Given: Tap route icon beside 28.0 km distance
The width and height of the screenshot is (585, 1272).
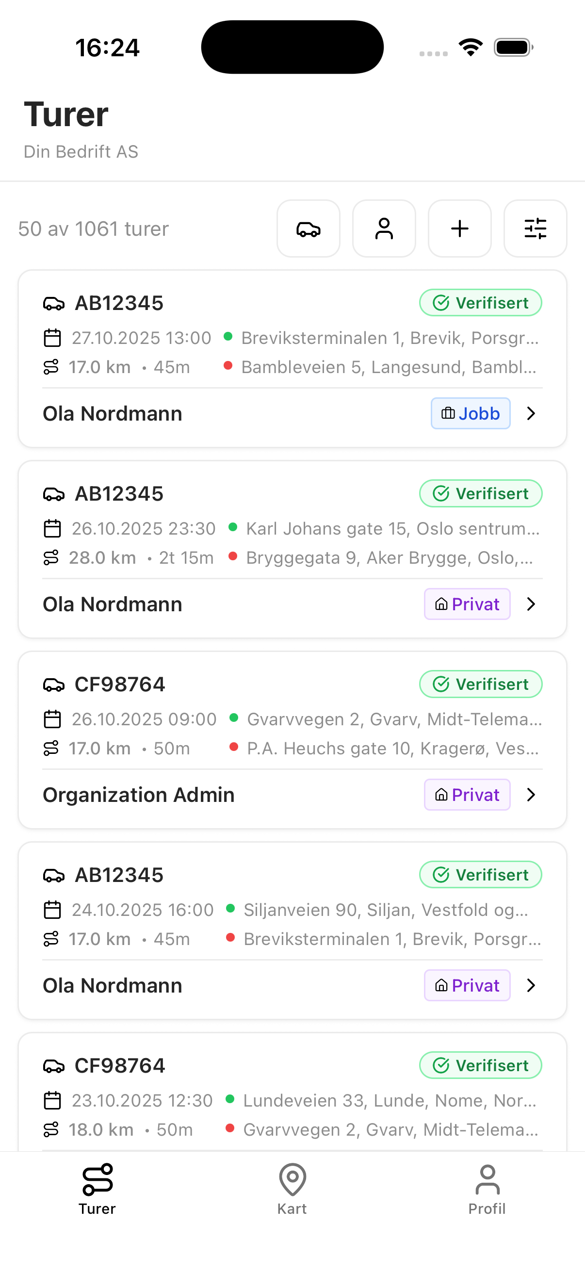Looking at the screenshot, I should coord(51,558).
